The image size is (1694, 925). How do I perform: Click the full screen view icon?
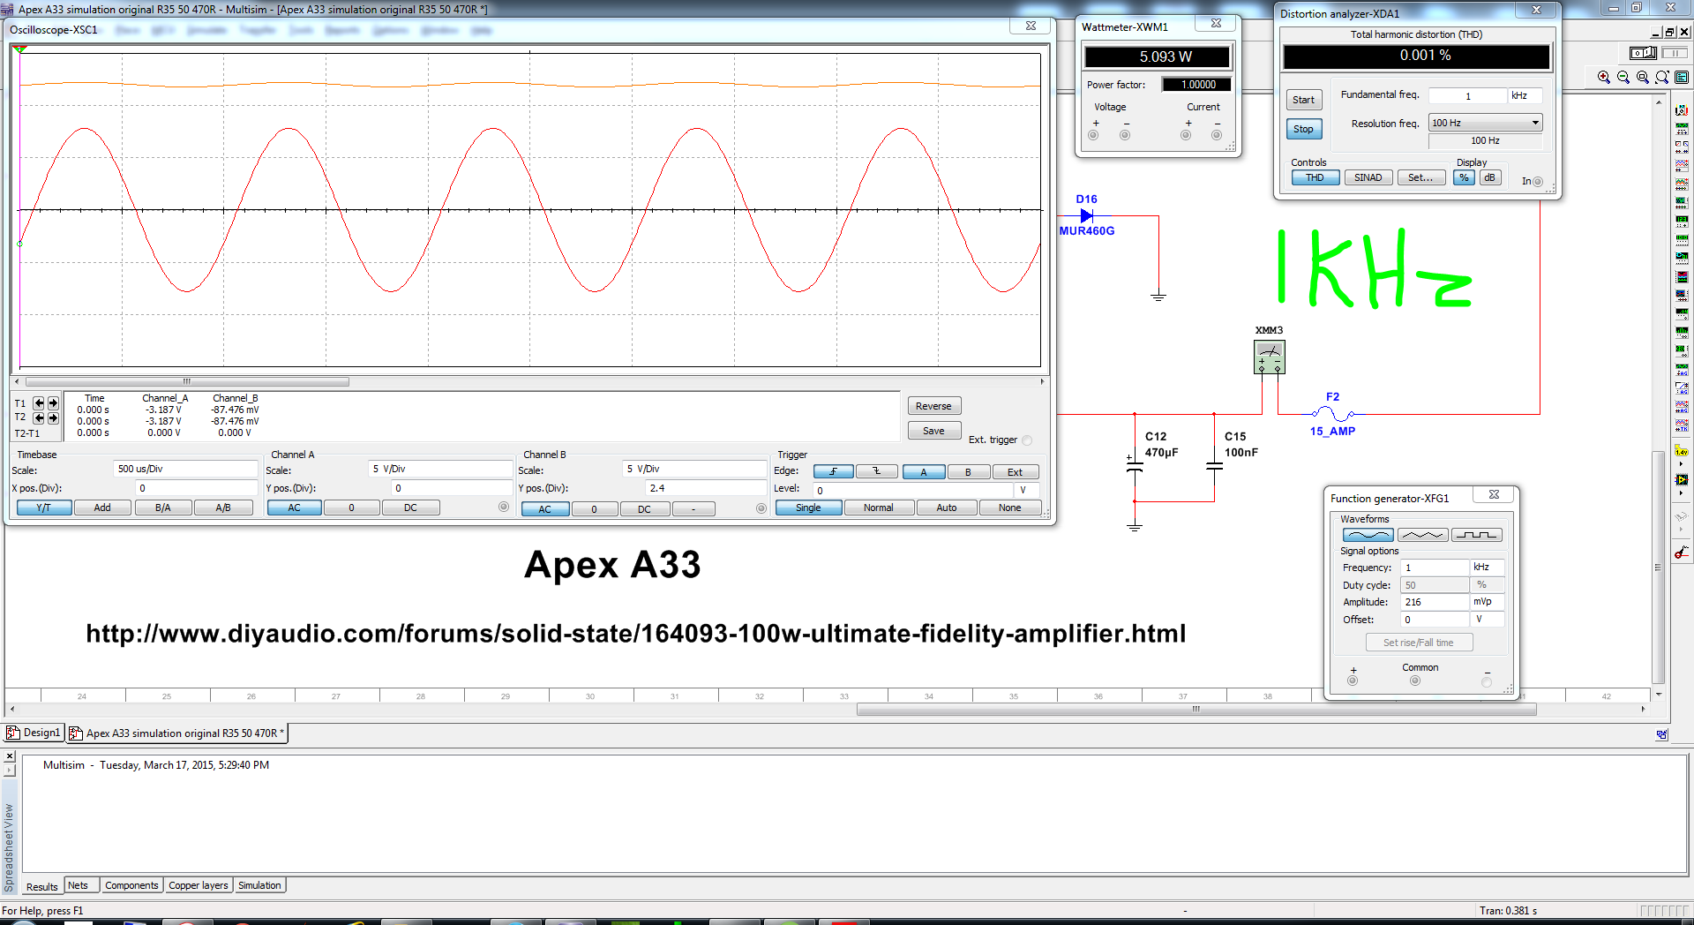pyautogui.click(x=1682, y=78)
